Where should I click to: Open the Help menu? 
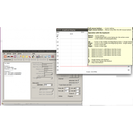click(x=34, y=53)
